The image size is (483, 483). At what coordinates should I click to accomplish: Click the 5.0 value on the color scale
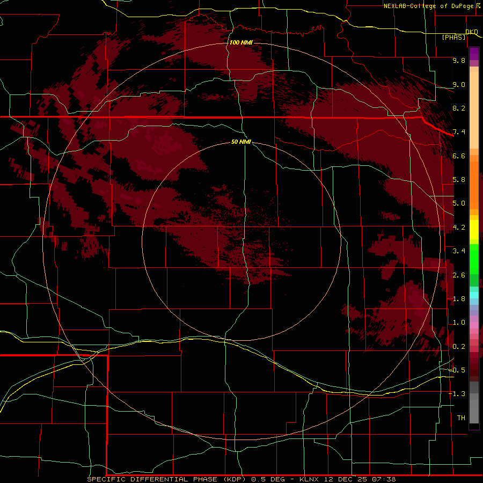(459, 203)
